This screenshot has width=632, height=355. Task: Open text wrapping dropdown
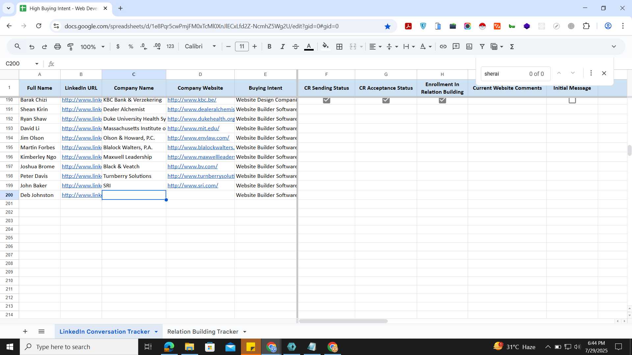click(409, 47)
